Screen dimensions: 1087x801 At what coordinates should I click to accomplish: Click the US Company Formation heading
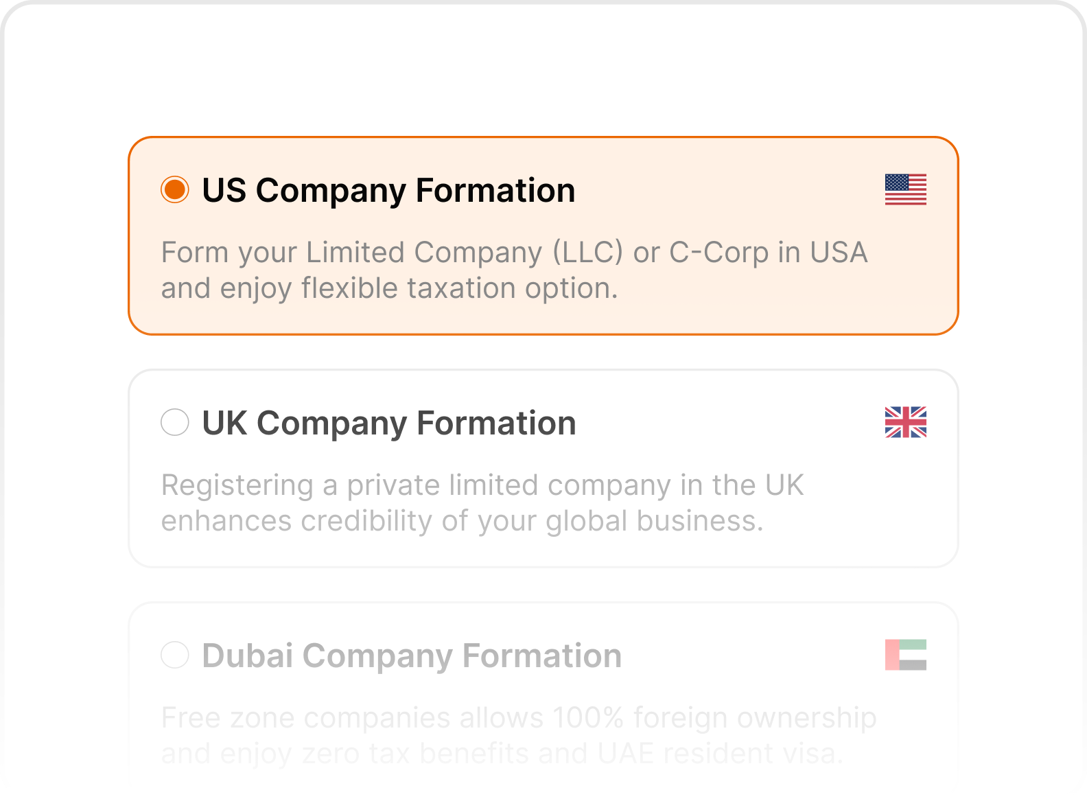[388, 190]
